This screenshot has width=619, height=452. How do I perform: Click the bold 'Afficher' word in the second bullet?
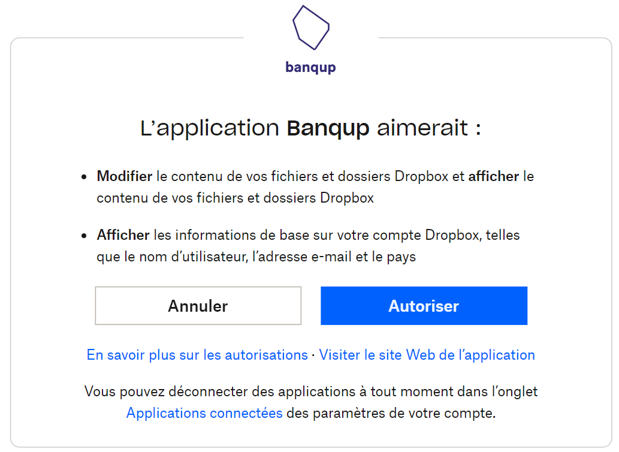click(123, 235)
